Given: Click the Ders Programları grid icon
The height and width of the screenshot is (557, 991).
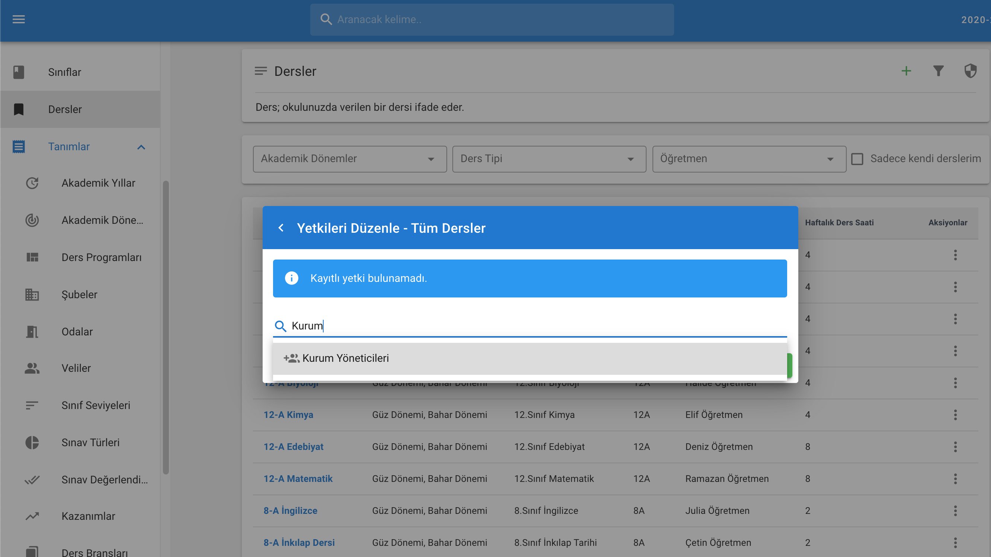Looking at the screenshot, I should tap(32, 257).
